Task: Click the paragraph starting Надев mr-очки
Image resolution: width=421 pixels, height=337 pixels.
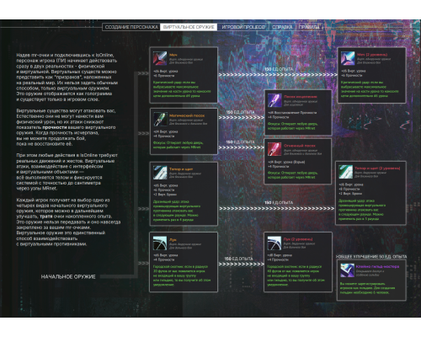Action: tap(67, 78)
